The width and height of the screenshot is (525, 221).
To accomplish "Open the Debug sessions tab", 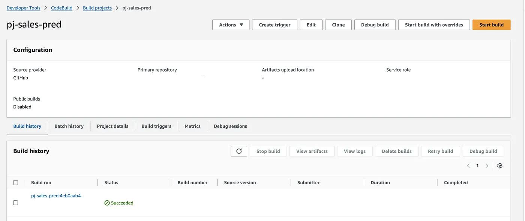I will 230,126.
